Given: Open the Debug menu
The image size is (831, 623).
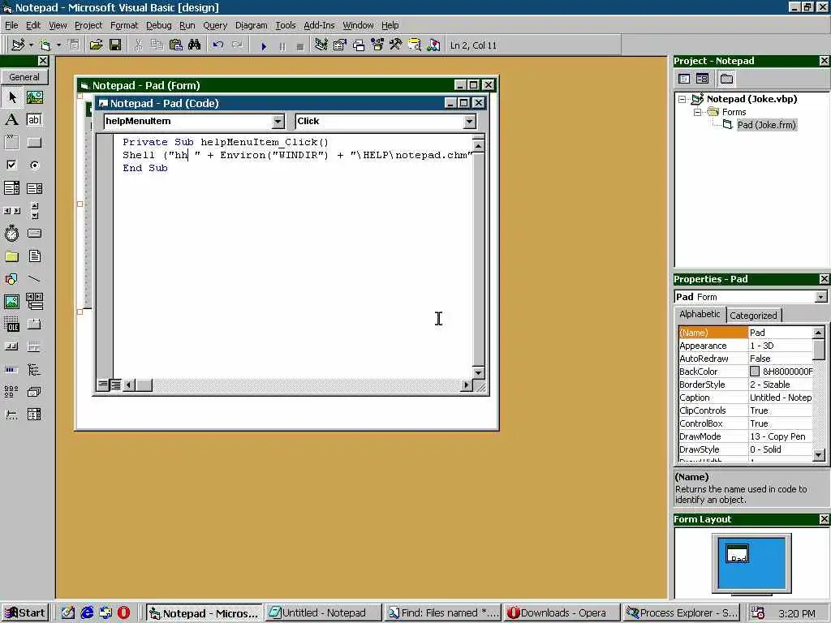Looking at the screenshot, I should [158, 25].
